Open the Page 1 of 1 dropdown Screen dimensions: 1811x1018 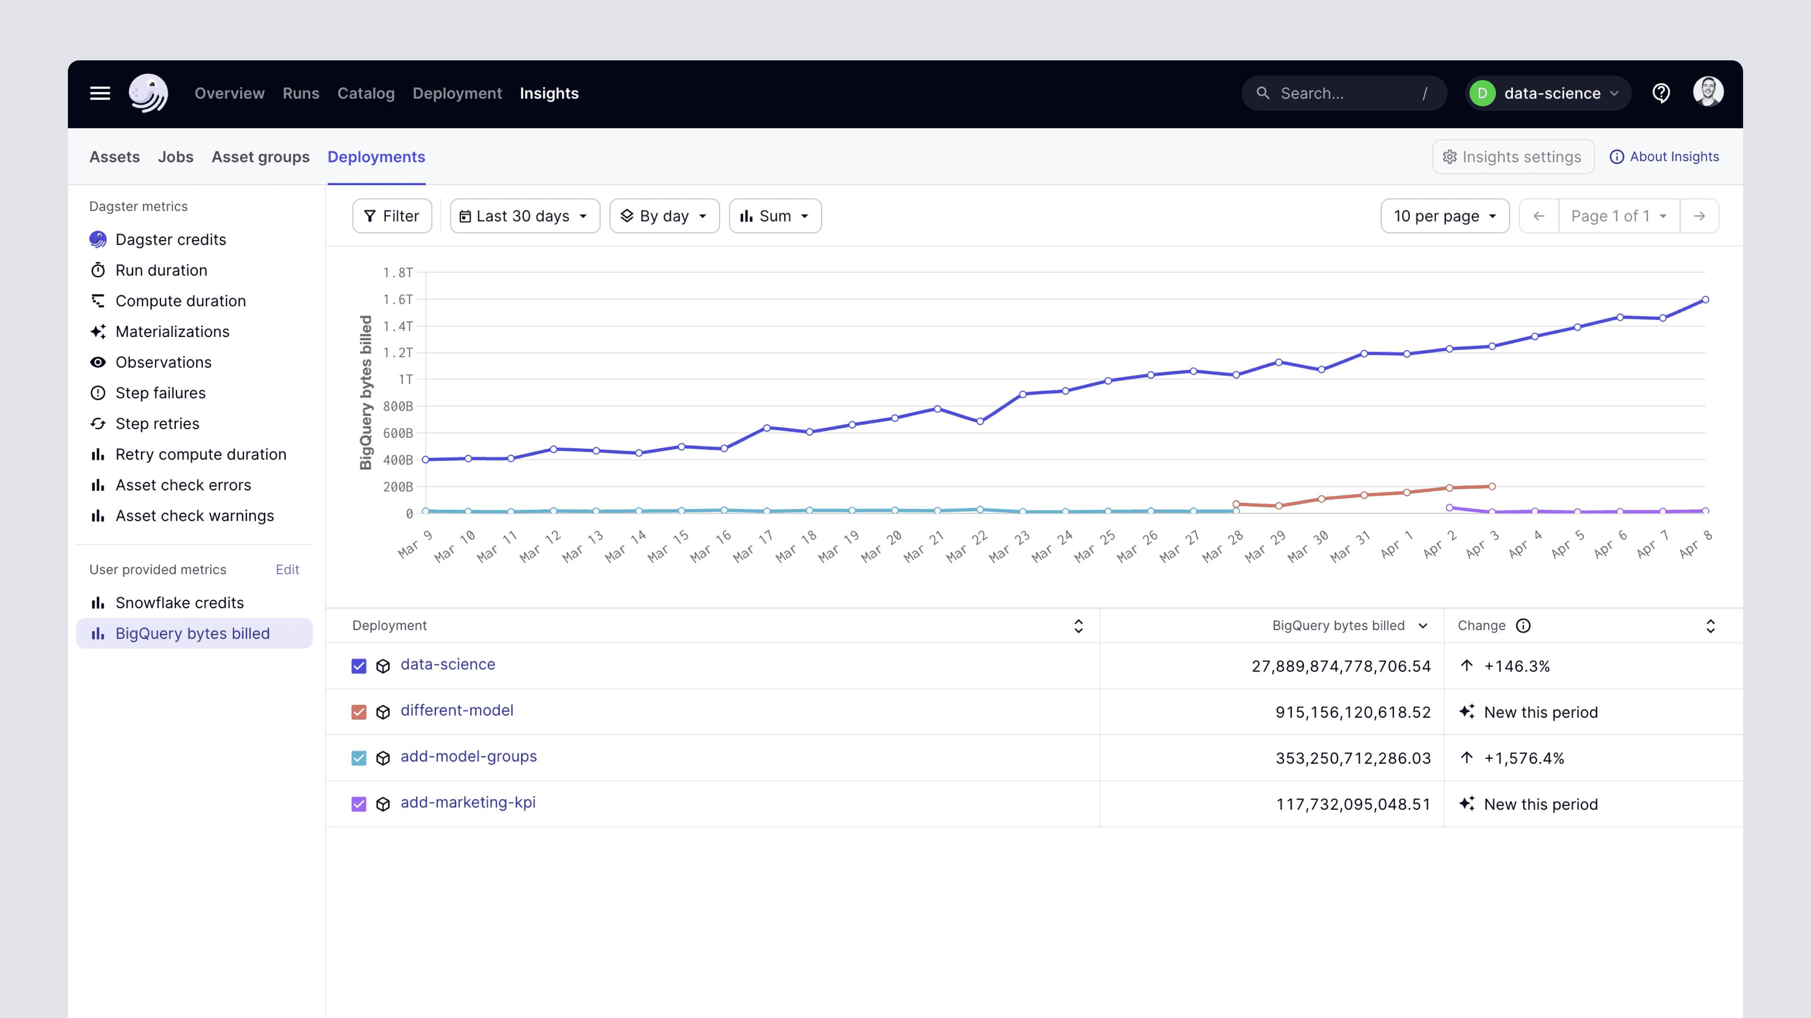pos(1619,216)
